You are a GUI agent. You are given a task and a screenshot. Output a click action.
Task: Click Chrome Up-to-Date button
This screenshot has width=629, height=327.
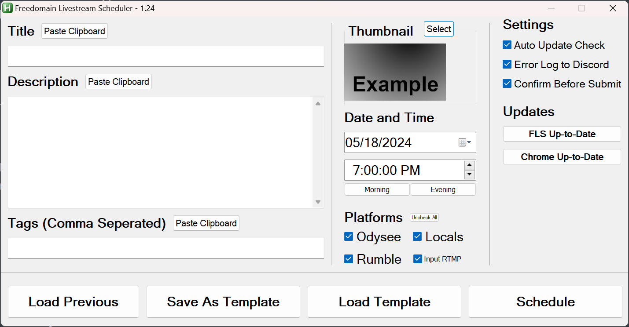[x=562, y=157]
